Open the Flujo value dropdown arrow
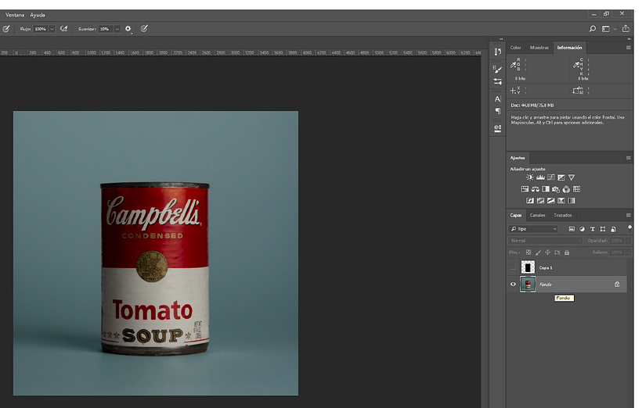 click(x=52, y=29)
